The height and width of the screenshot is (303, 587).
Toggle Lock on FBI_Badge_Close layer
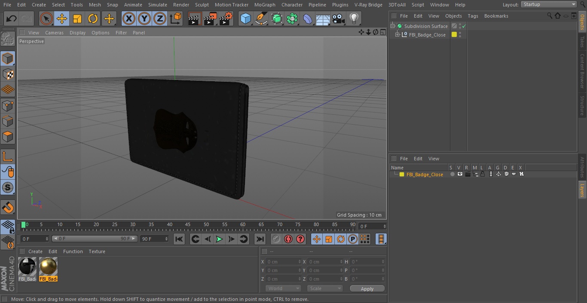click(x=483, y=174)
